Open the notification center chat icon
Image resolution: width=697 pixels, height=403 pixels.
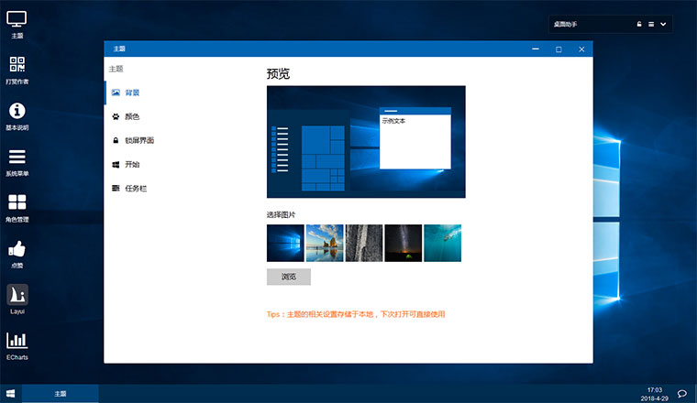(x=682, y=394)
